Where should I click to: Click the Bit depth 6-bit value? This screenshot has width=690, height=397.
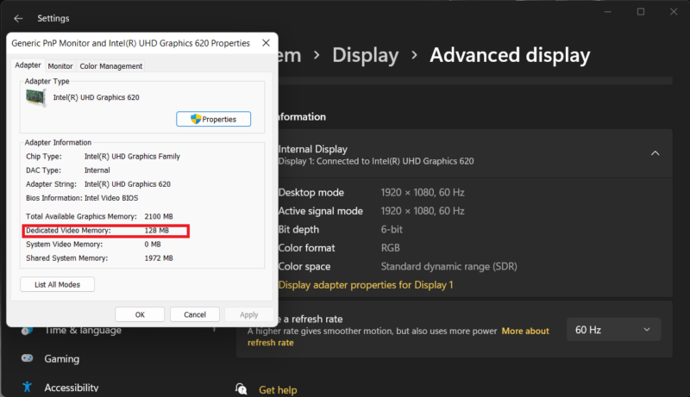tap(392, 229)
